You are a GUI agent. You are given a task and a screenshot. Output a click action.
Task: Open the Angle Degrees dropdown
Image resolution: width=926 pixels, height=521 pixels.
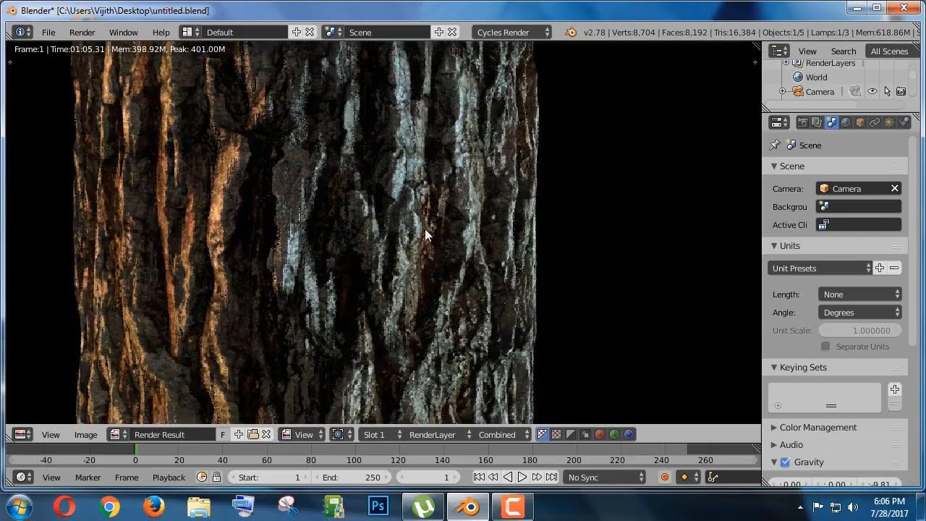(x=860, y=313)
